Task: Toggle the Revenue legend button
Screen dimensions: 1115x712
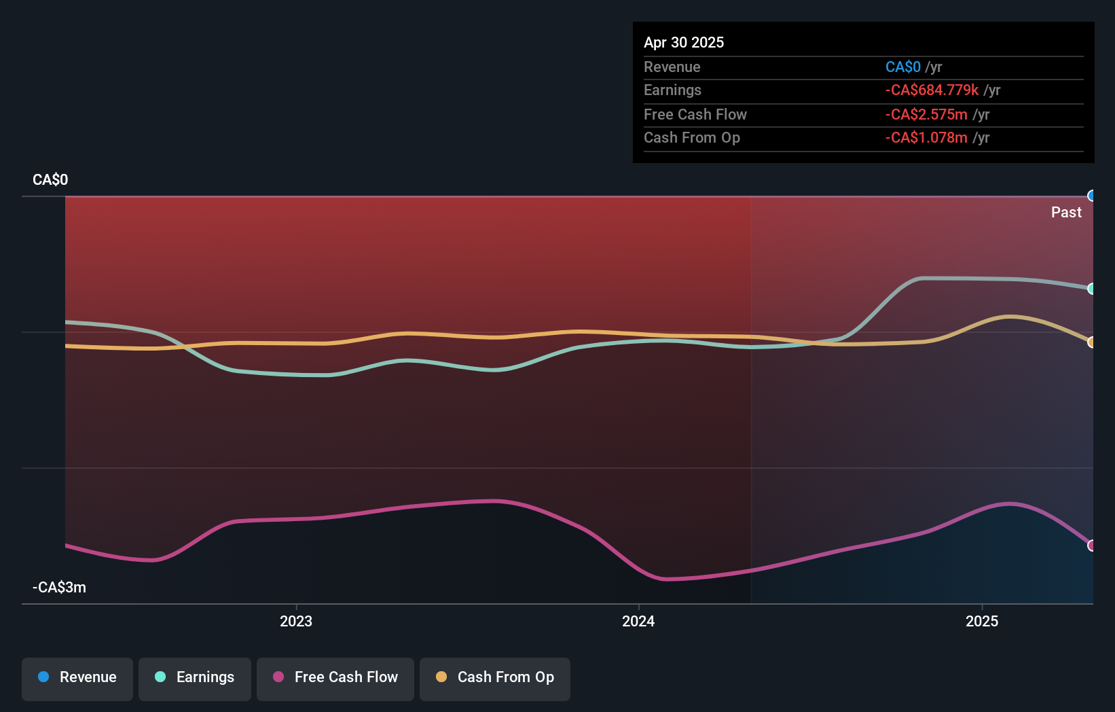Action: tap(77, 679)
